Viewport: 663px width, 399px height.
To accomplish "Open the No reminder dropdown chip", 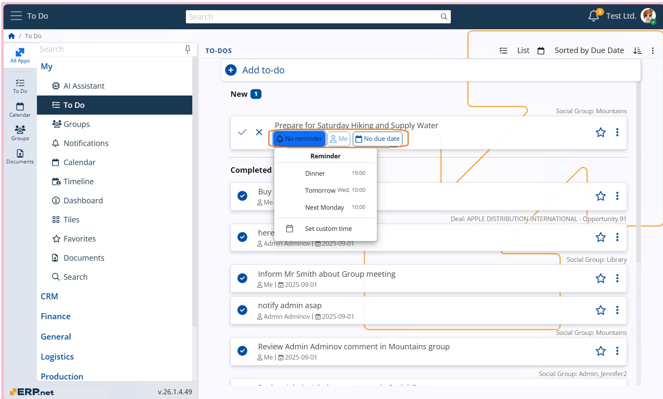I will pyautogui.click(x=300, y=139).
